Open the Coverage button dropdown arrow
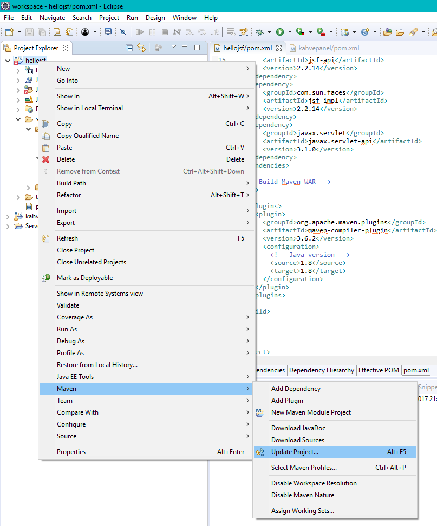This screenshot has width=437, height=526. tap(310, 32)
